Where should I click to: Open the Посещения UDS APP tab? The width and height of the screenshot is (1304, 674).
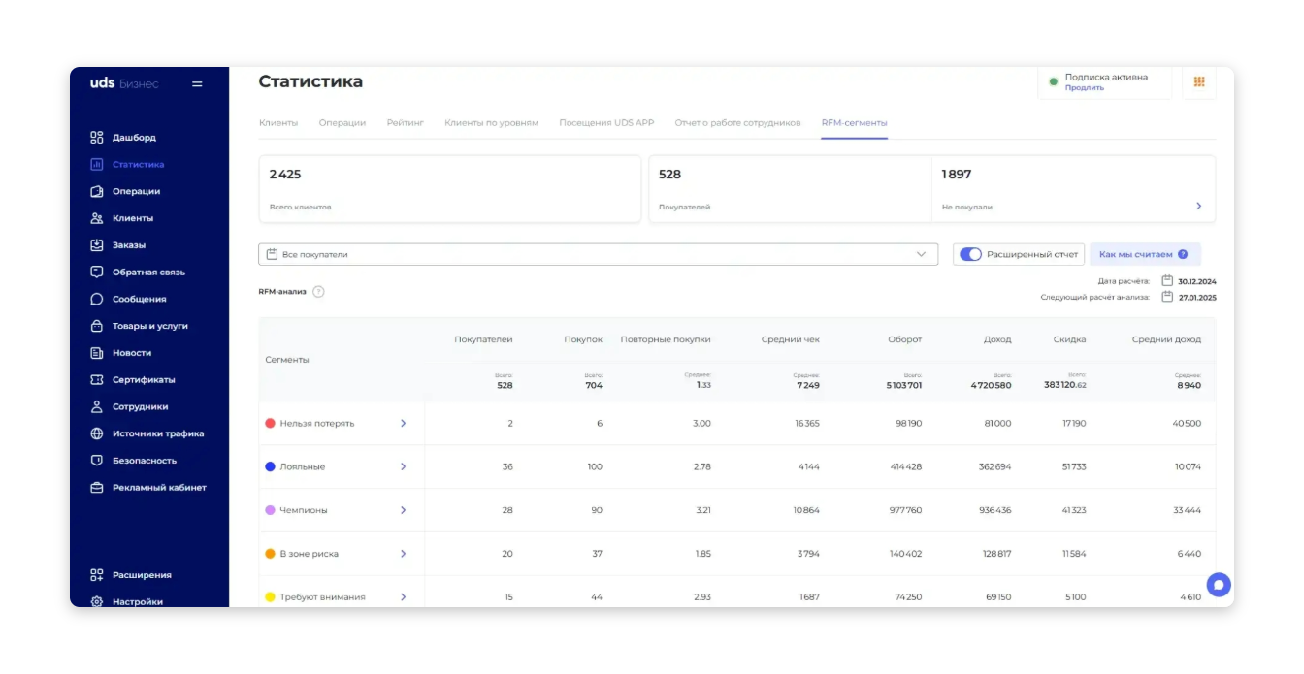coord(606,123)
